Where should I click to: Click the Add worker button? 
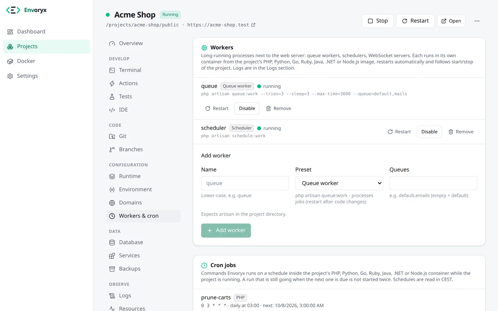[x=226, y=231]
